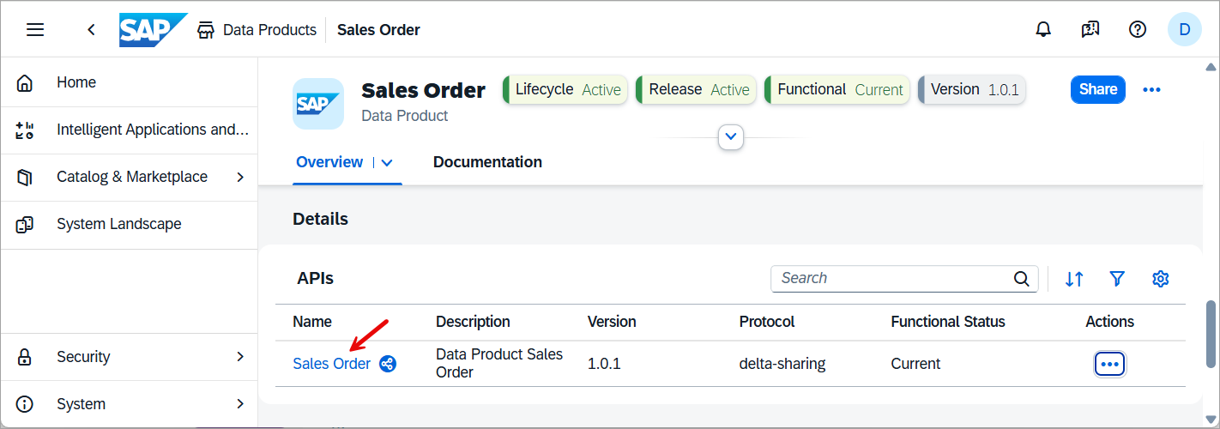Open the Overview tab dropdown arrow
Image resolution: width=1220 pixels, height=429 pixels.
(x=387, y=162)
